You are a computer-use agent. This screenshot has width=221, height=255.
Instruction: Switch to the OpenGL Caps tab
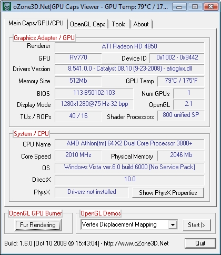[x=88, y=24]
